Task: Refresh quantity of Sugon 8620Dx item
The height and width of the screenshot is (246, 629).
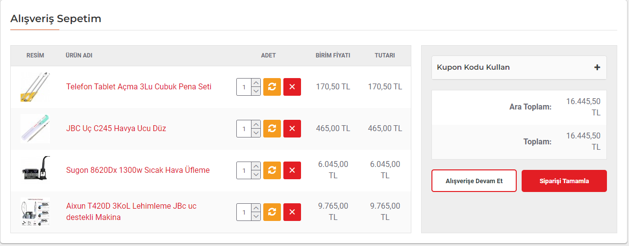Action: coord(272,170)
